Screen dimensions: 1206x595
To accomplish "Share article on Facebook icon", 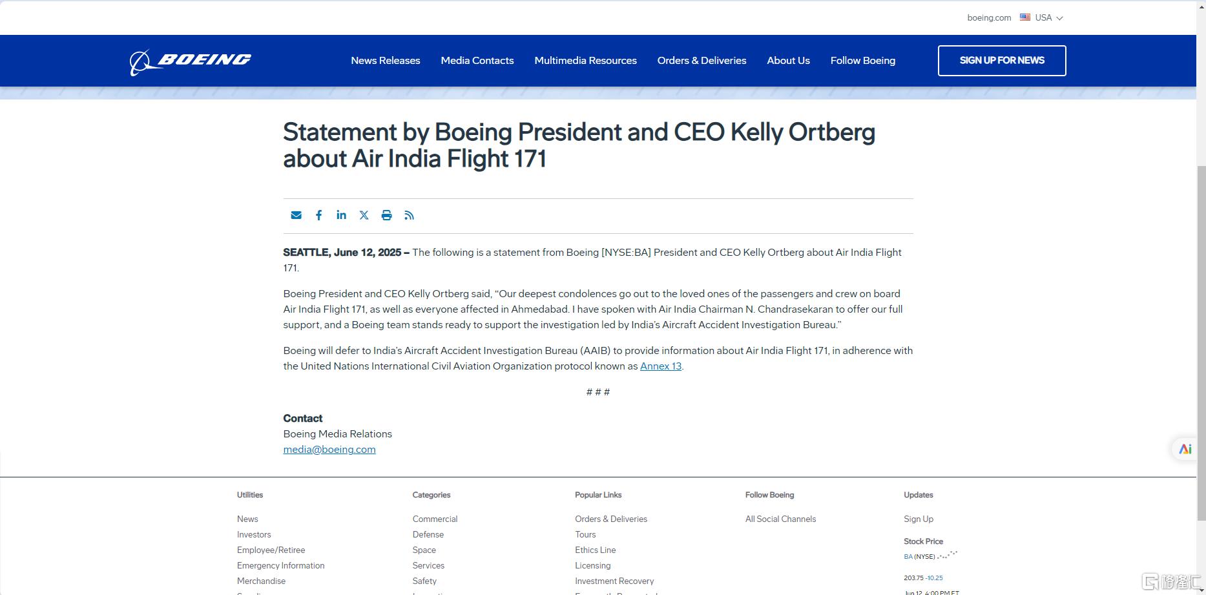I will [318, 215].
